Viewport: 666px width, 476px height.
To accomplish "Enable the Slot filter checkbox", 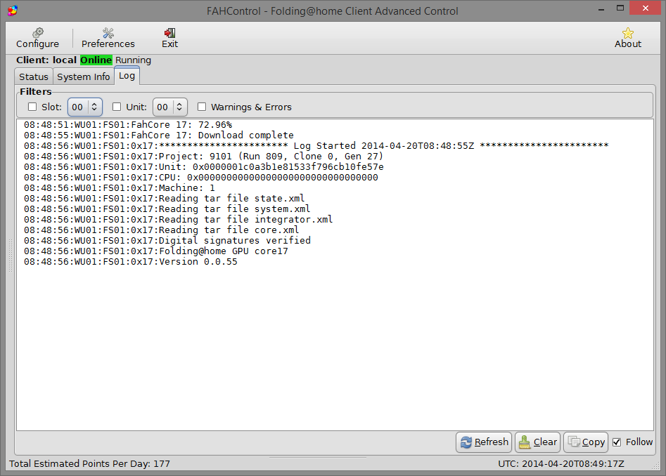I will [32, 107].
